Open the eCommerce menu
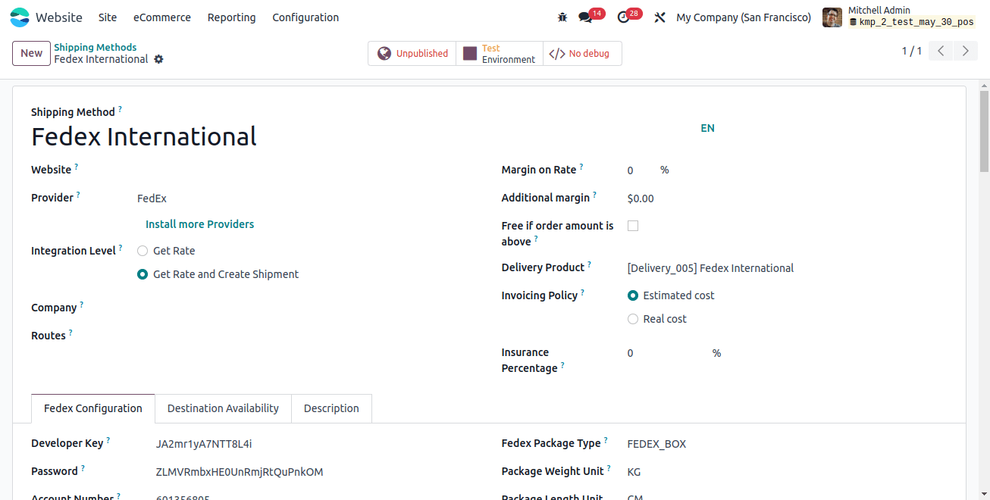The height and width of the screenshot is (500, 990). (x=162, y=17)
